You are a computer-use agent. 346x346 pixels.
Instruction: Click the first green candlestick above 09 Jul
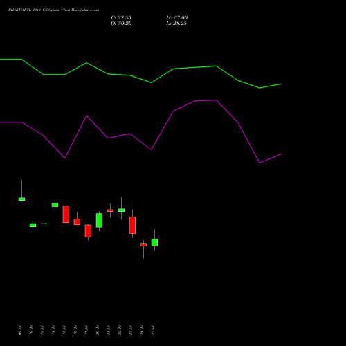click(x=21, y=199)
